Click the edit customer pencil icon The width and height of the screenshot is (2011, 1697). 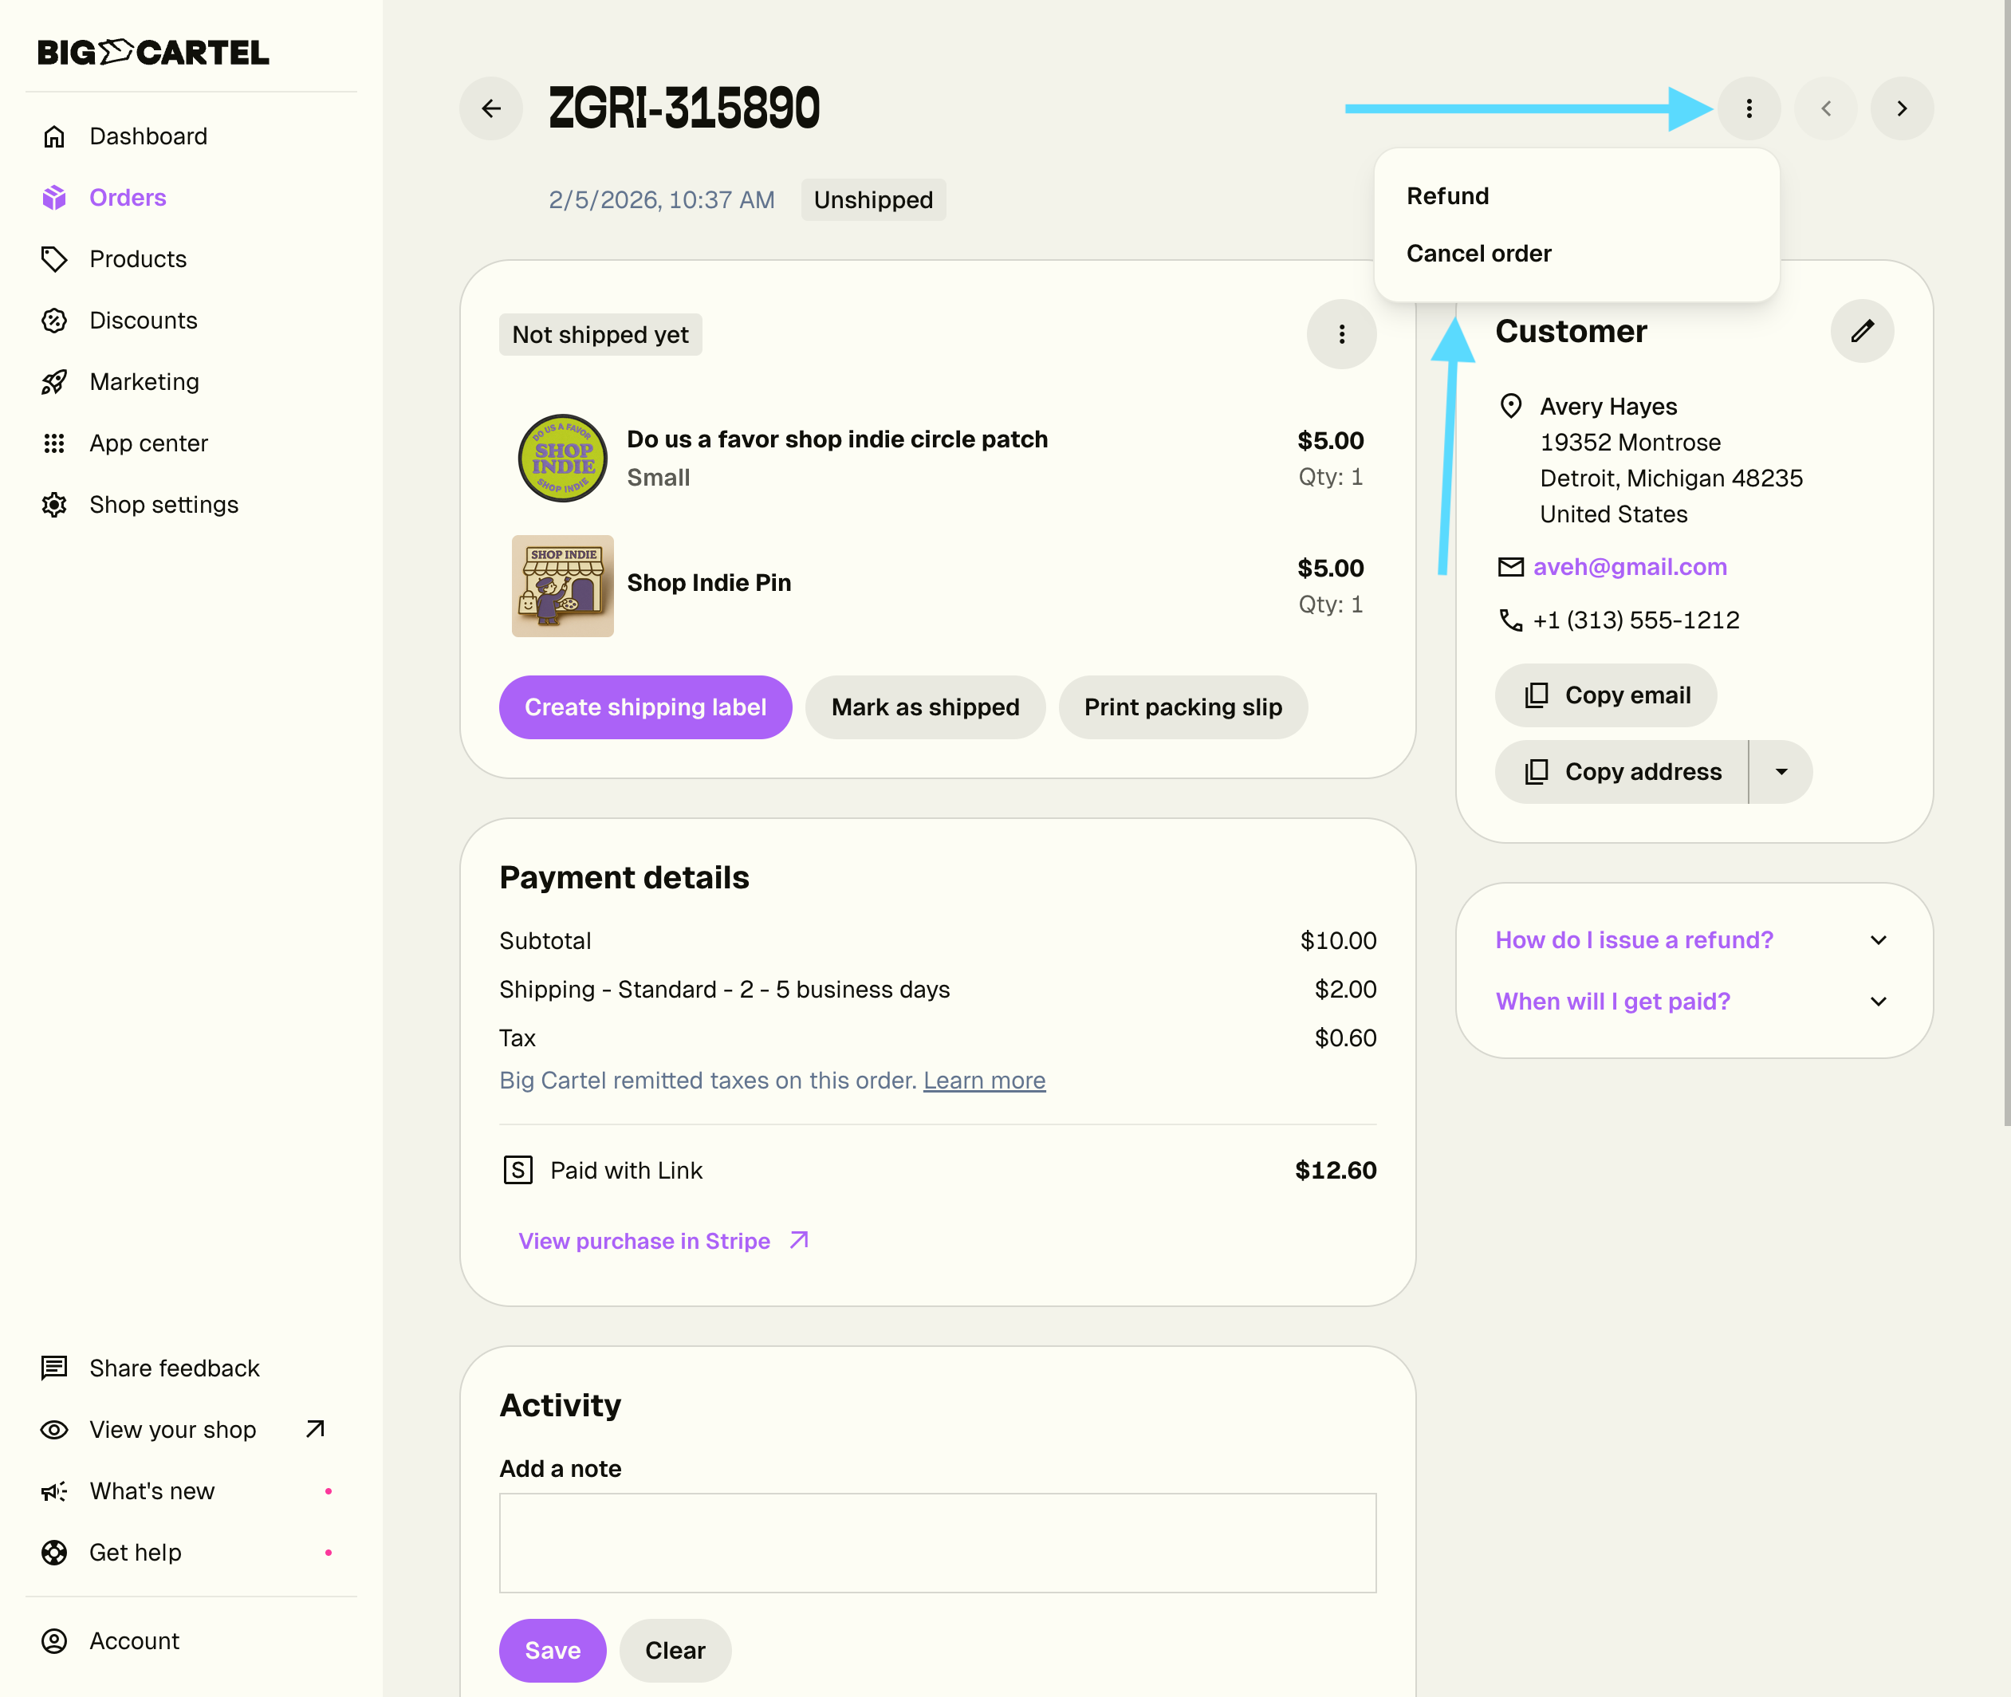[1862, 331]
